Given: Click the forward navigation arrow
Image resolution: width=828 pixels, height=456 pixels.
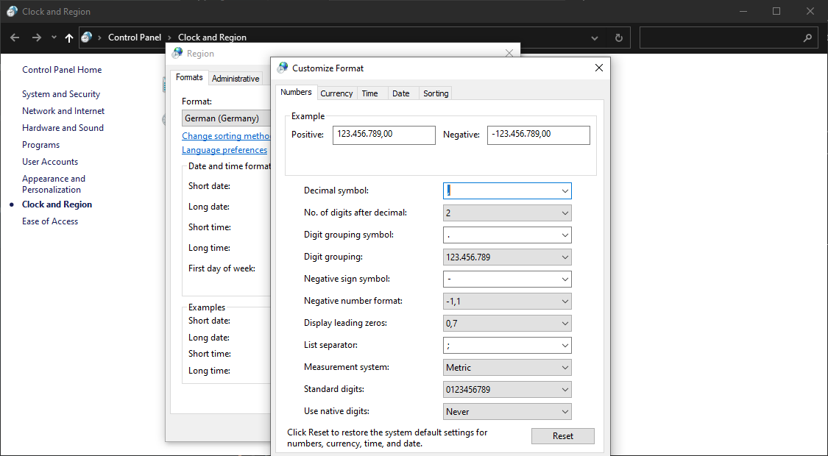Looking at the screenshot, I should click(x=35, y=38).
